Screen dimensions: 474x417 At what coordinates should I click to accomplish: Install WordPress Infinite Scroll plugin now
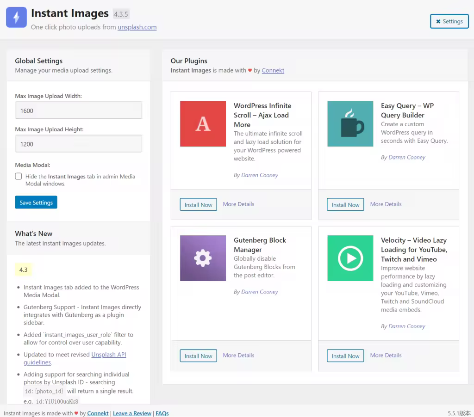click(198, 204)
